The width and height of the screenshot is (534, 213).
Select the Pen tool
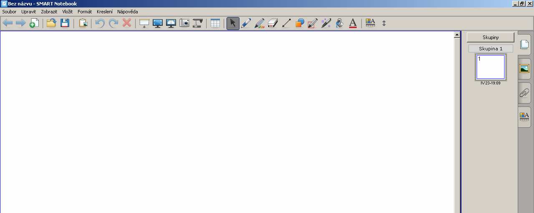pyautogui.click(x=246, y=23)
